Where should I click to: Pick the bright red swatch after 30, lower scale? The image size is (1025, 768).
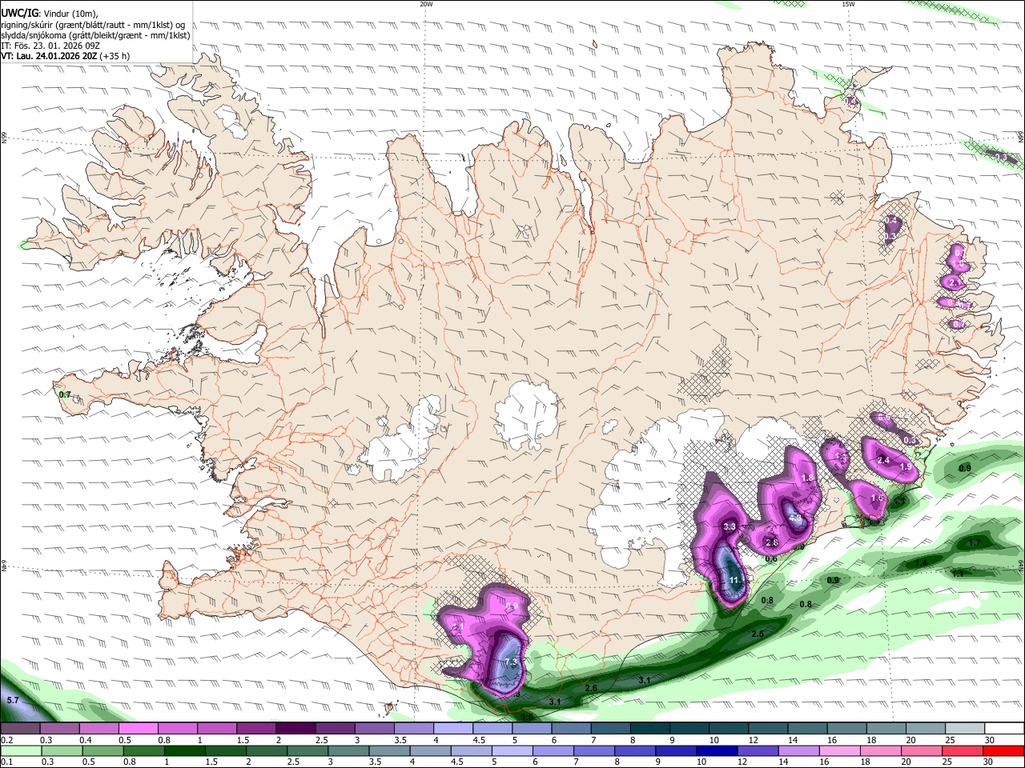pyautogui.click(x=1003, y=750)
